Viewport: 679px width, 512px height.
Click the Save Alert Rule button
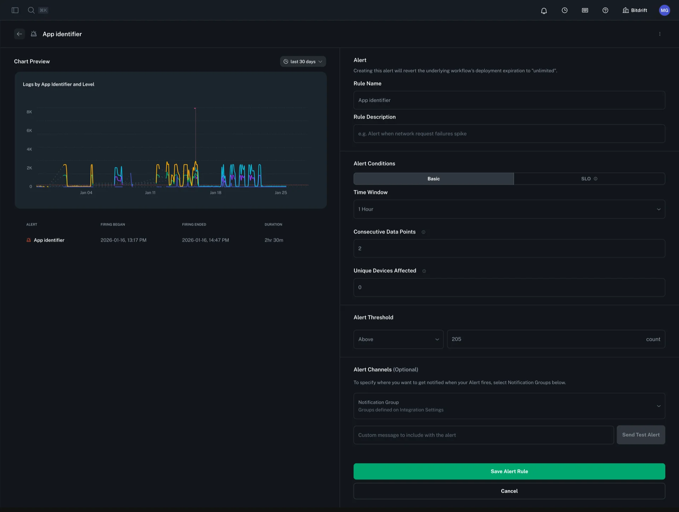(x=509, y=471)
